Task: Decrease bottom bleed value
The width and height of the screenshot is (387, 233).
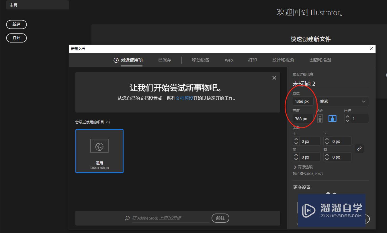Action: [327, 143]
